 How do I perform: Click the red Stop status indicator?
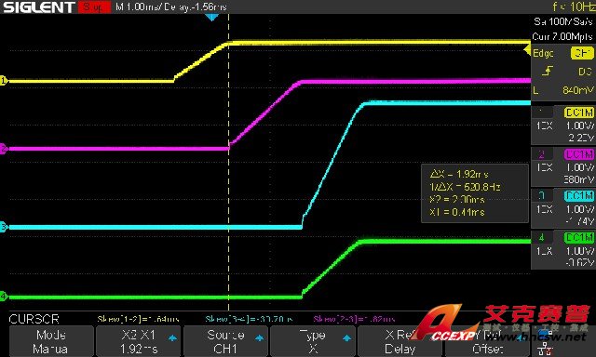[x=95, y=7]
